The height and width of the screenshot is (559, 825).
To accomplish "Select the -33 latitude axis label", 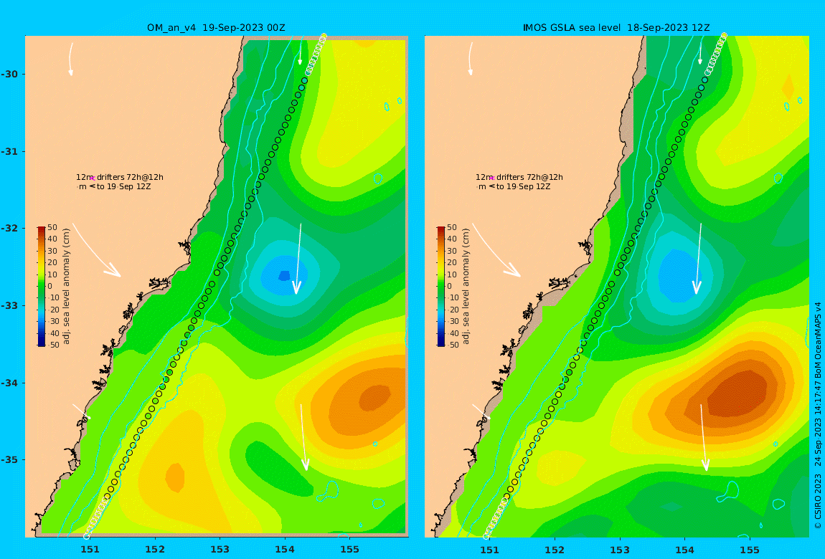I will tap(9, 306).
